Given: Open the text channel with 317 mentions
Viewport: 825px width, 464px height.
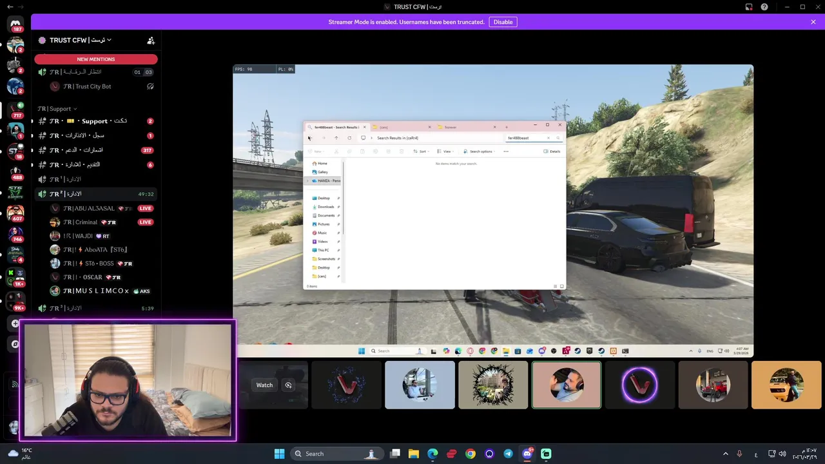Looking at the screenshot, I should [95, 150].
